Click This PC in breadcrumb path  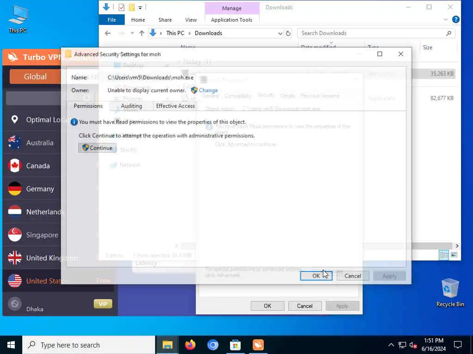pos(175,33)
